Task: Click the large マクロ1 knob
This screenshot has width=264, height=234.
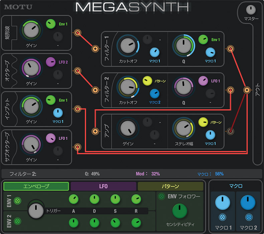Action: pyautogui.click(x=223, y=203)
